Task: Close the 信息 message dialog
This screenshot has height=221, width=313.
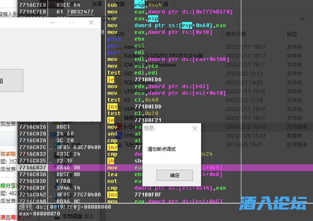Action: [195, 128]
